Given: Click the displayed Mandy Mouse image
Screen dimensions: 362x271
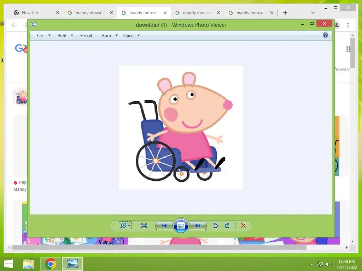Looking at the screenshot, I should tap(181, 128).
